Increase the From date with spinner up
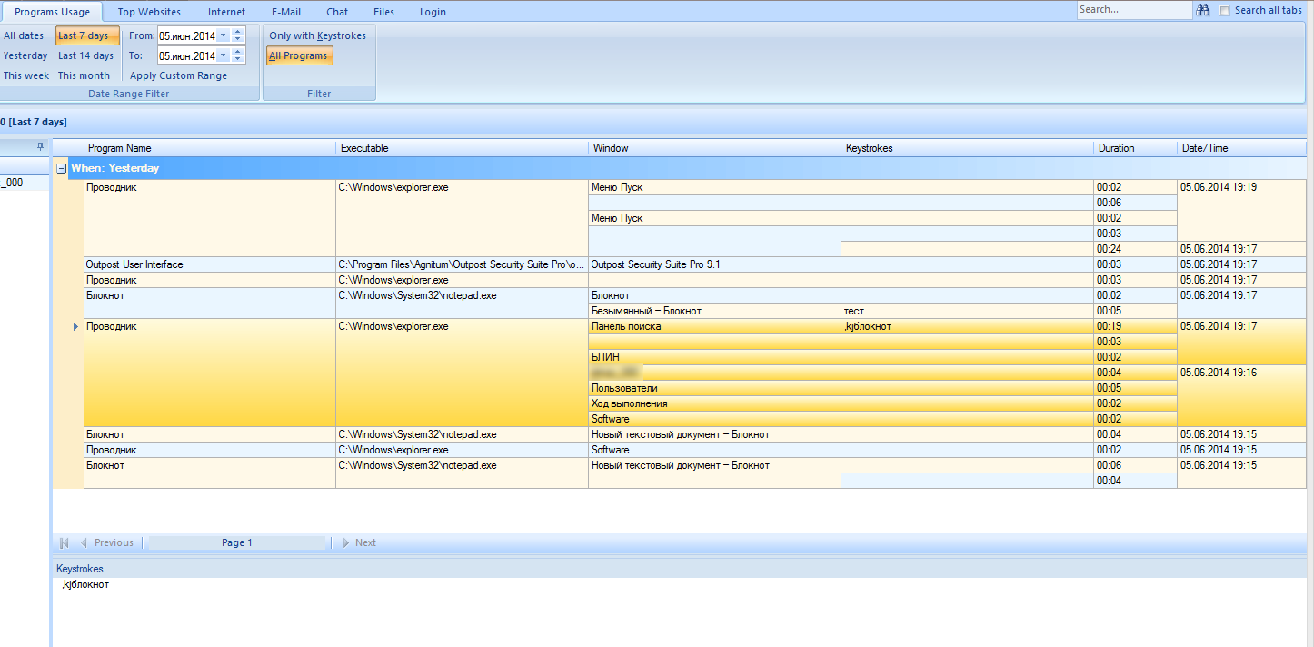The image size is (1314, 647). pyautogui.click(x=238, y=32)
